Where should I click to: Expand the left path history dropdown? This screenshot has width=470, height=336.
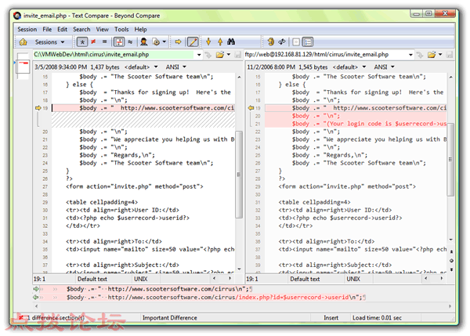[199, 55]
